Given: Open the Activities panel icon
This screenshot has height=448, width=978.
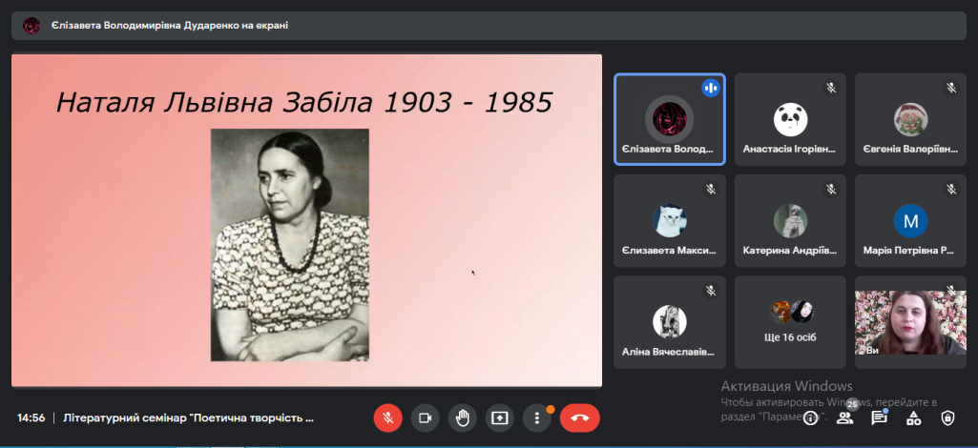Looking at the screenshot, I should coord(913,417).
